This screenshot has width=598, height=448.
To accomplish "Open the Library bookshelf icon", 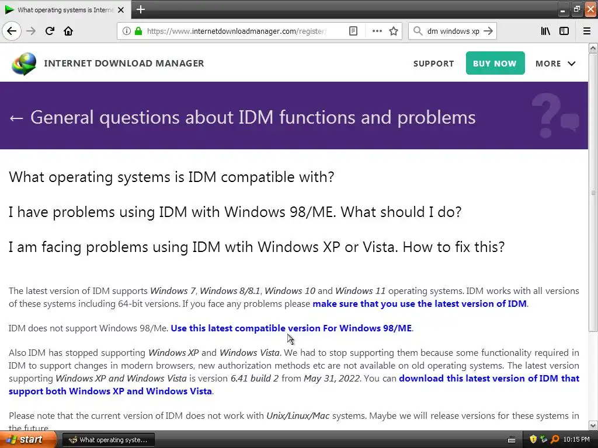I will [x=545, y=31].
